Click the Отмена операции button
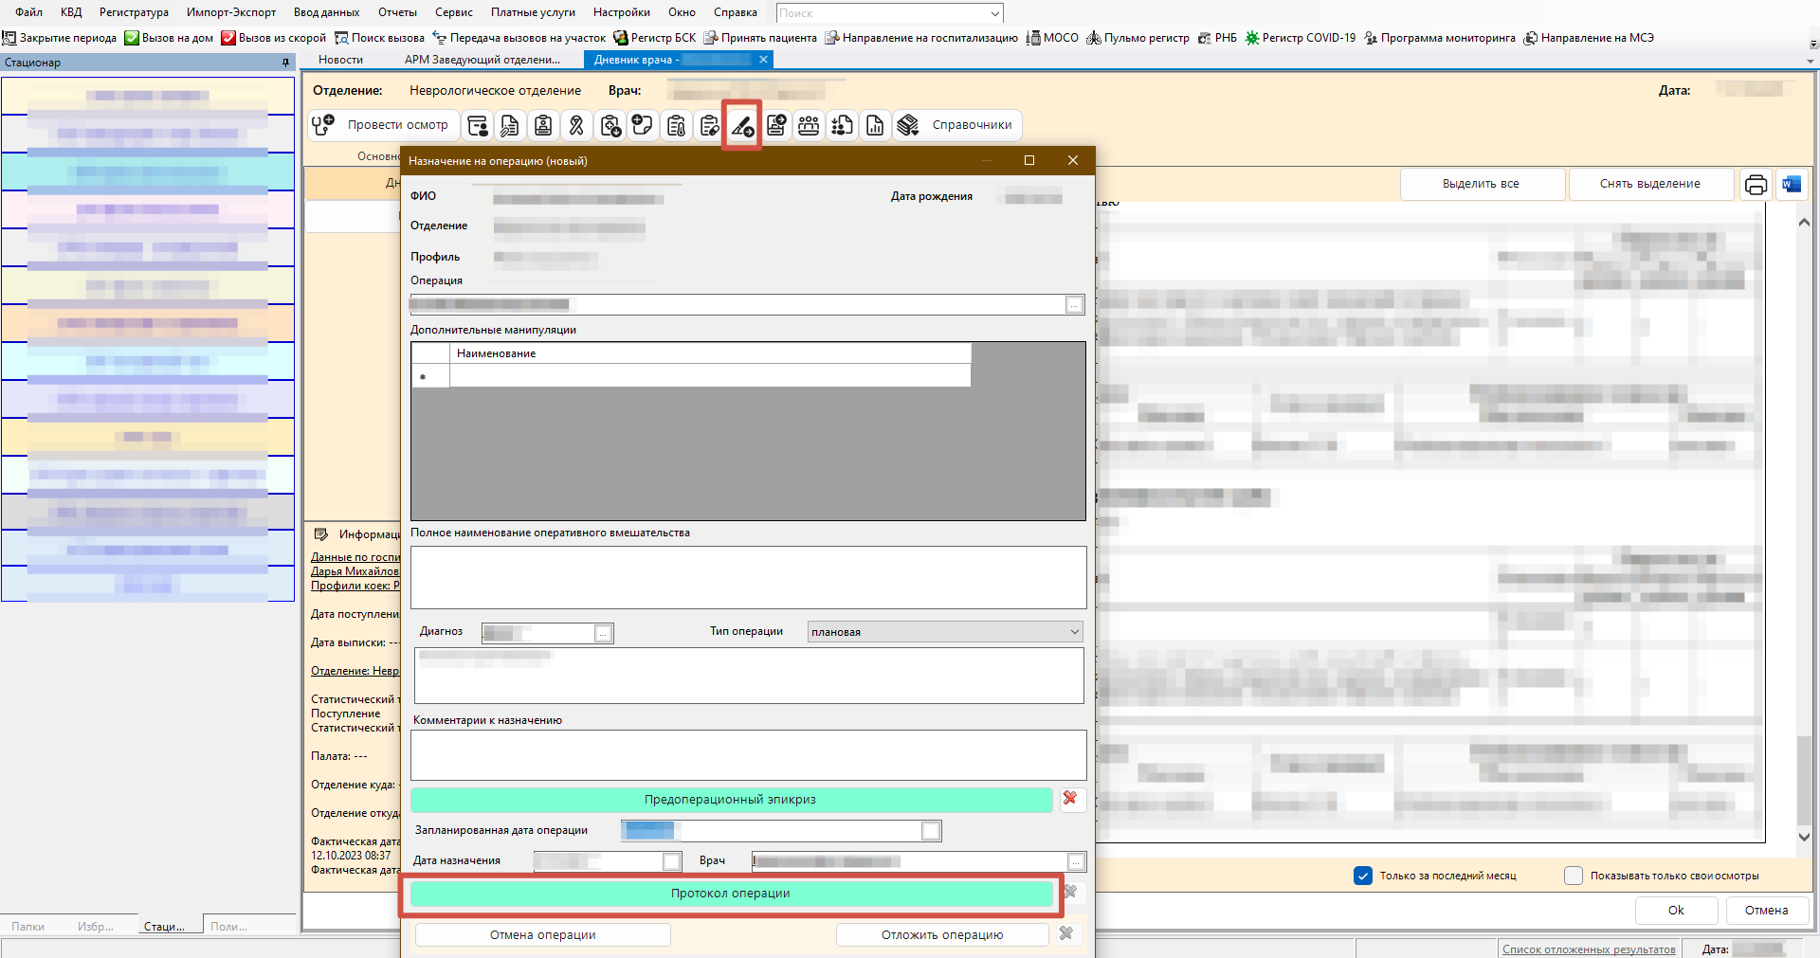Viewport: 1820px width, 958px height. pos(543,935)
